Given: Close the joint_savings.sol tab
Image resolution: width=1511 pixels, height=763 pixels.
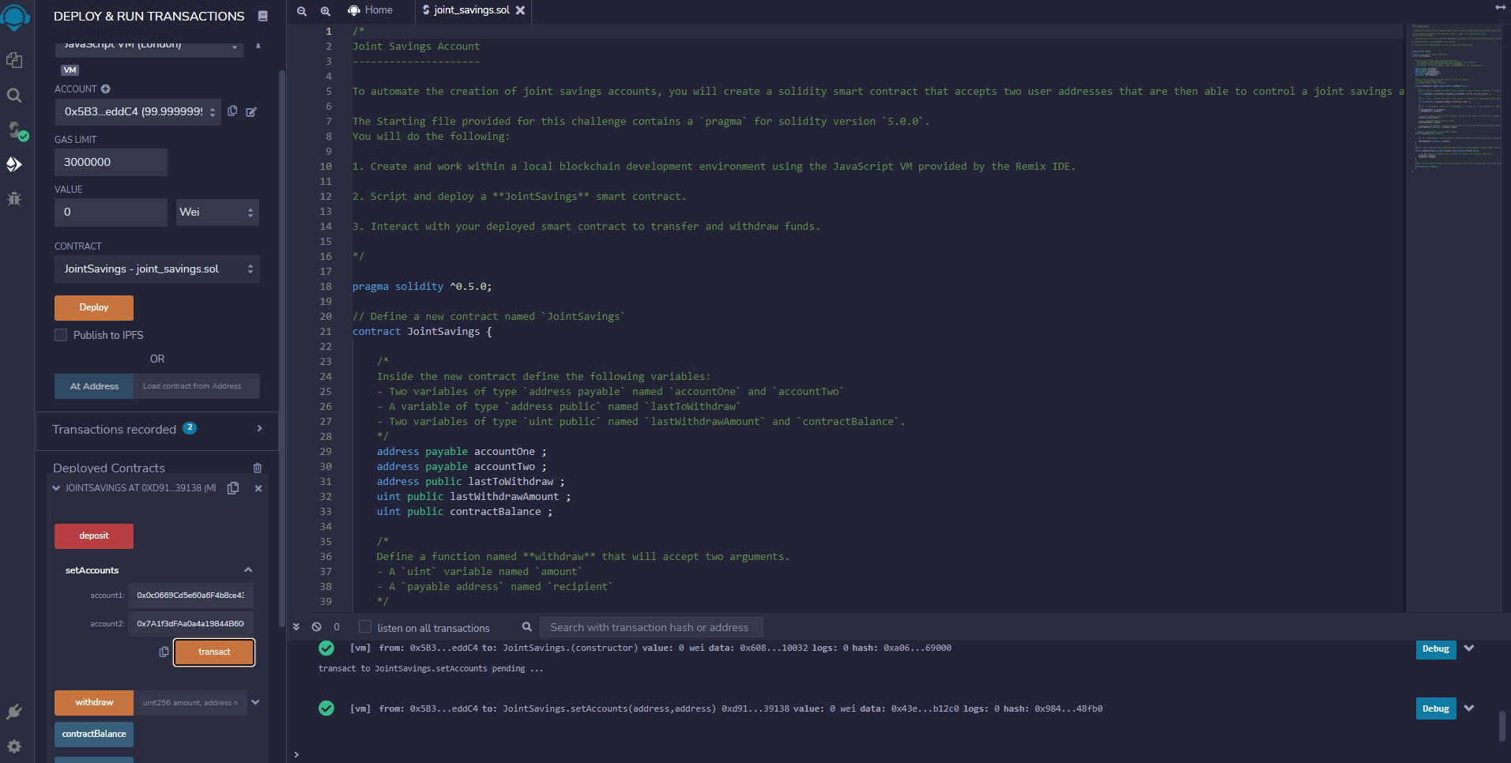Looking at the screenshot, I should (520, 10).
